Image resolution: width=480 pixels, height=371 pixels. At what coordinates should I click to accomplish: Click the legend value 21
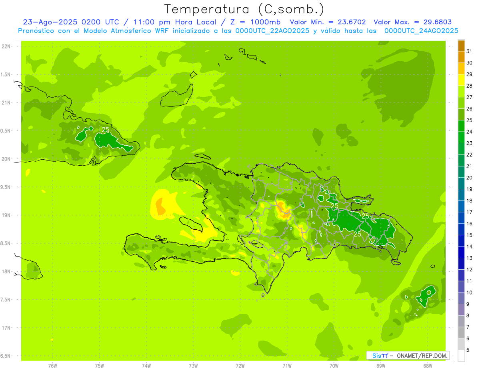[470, 166]
